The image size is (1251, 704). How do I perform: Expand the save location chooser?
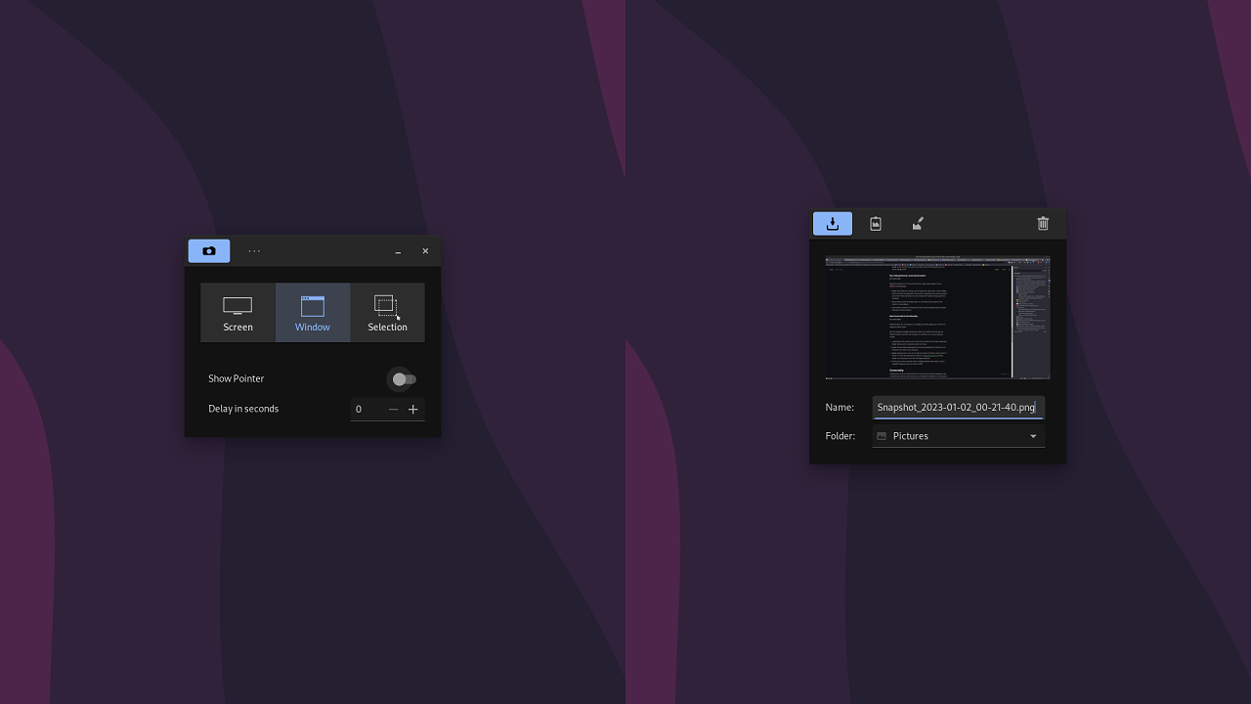click(x=958, y=436)
